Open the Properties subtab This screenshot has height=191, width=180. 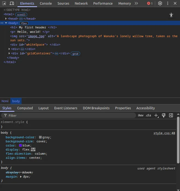123,108
